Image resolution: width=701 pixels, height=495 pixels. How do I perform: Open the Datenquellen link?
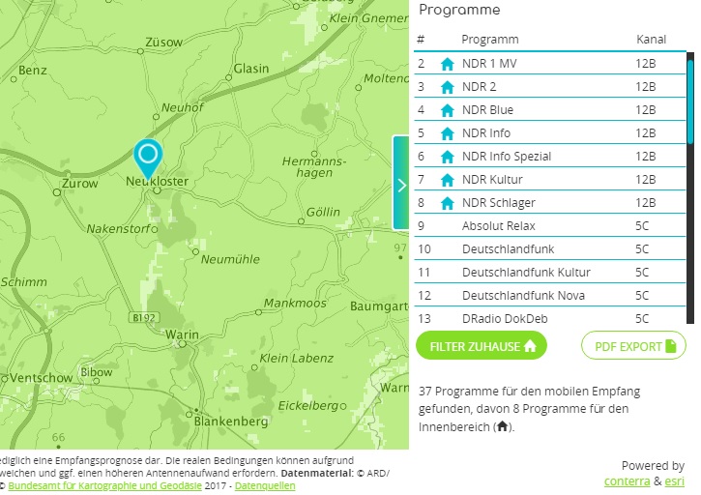pyautogui.click(x=265, y=486)
